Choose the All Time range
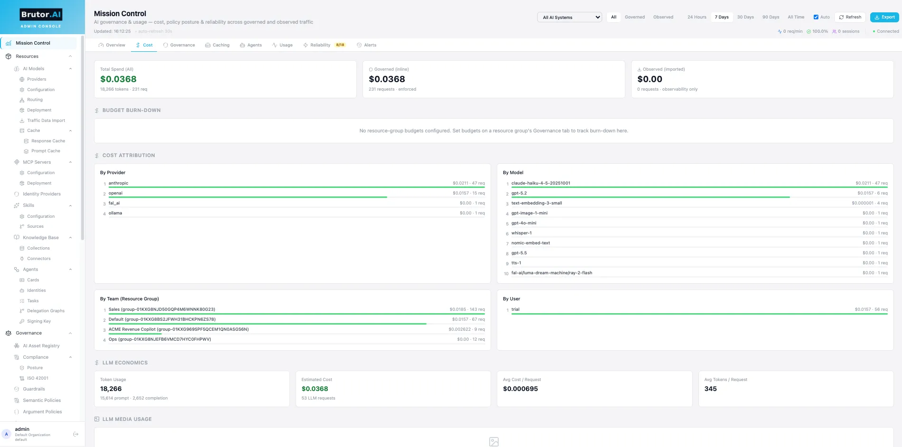The height and width of the screenshot is (447, 902). pos(796,17)
